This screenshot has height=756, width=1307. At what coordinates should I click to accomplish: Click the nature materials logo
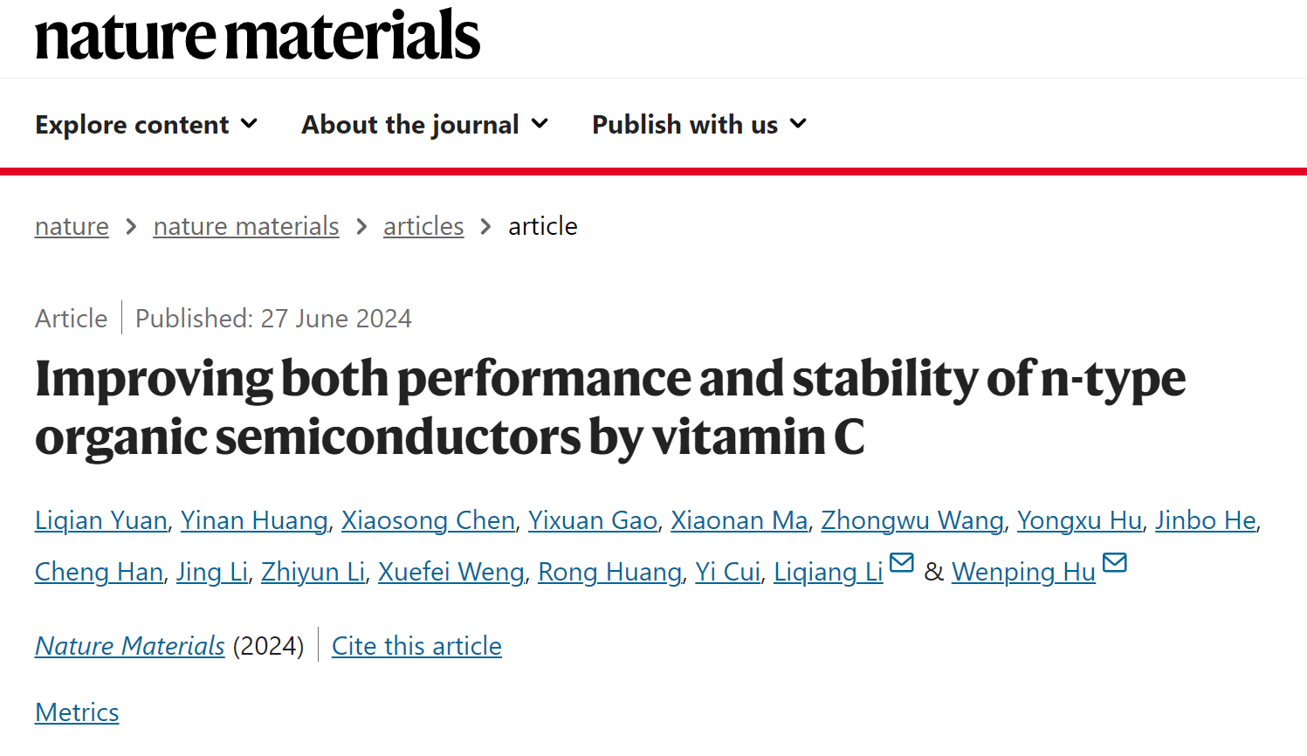tap(258, 36)
